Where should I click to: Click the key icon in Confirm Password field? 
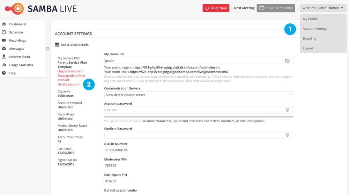287,135
